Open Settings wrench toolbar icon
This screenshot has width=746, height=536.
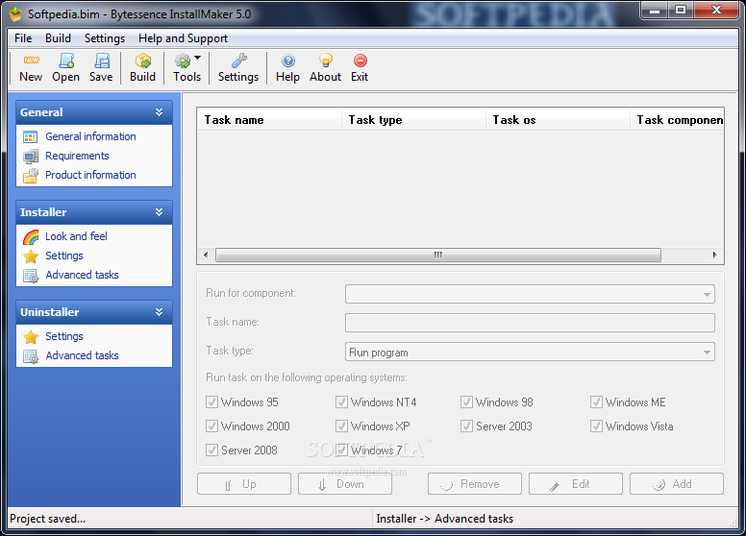tap(238, 61)
